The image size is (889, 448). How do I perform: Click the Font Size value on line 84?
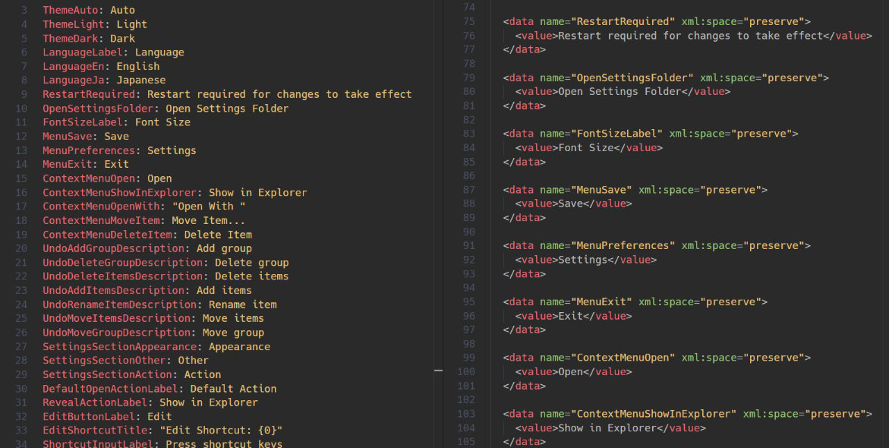pyautogui.click(x=586, y=148)
